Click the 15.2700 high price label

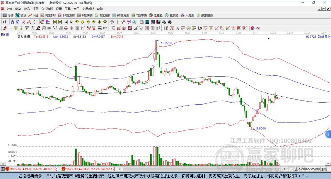coord(166,43)
